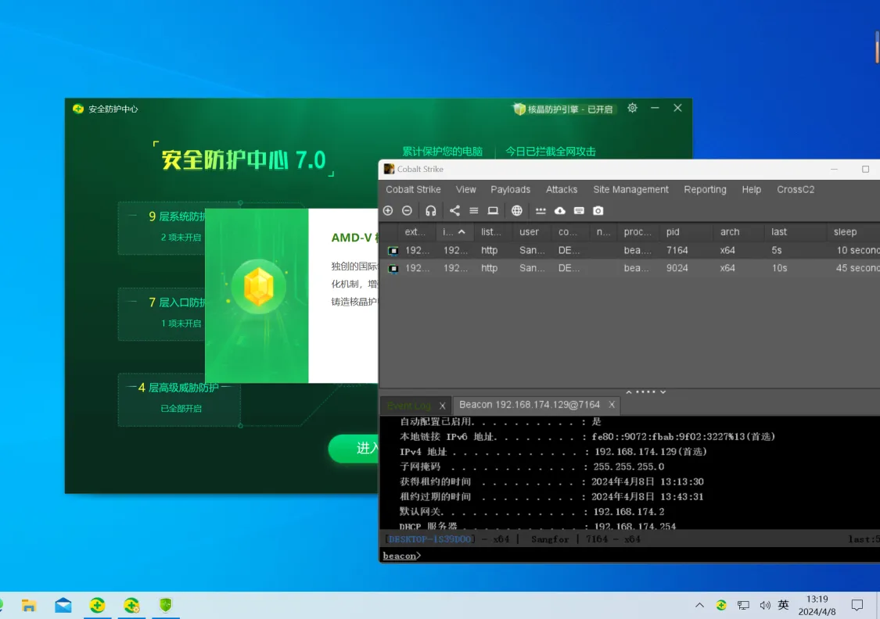Image resolution: width=880 pixels, height=619 pixels.
Task: Click beacon icon of pid 9024 row
Action: [x=393, y=269]
